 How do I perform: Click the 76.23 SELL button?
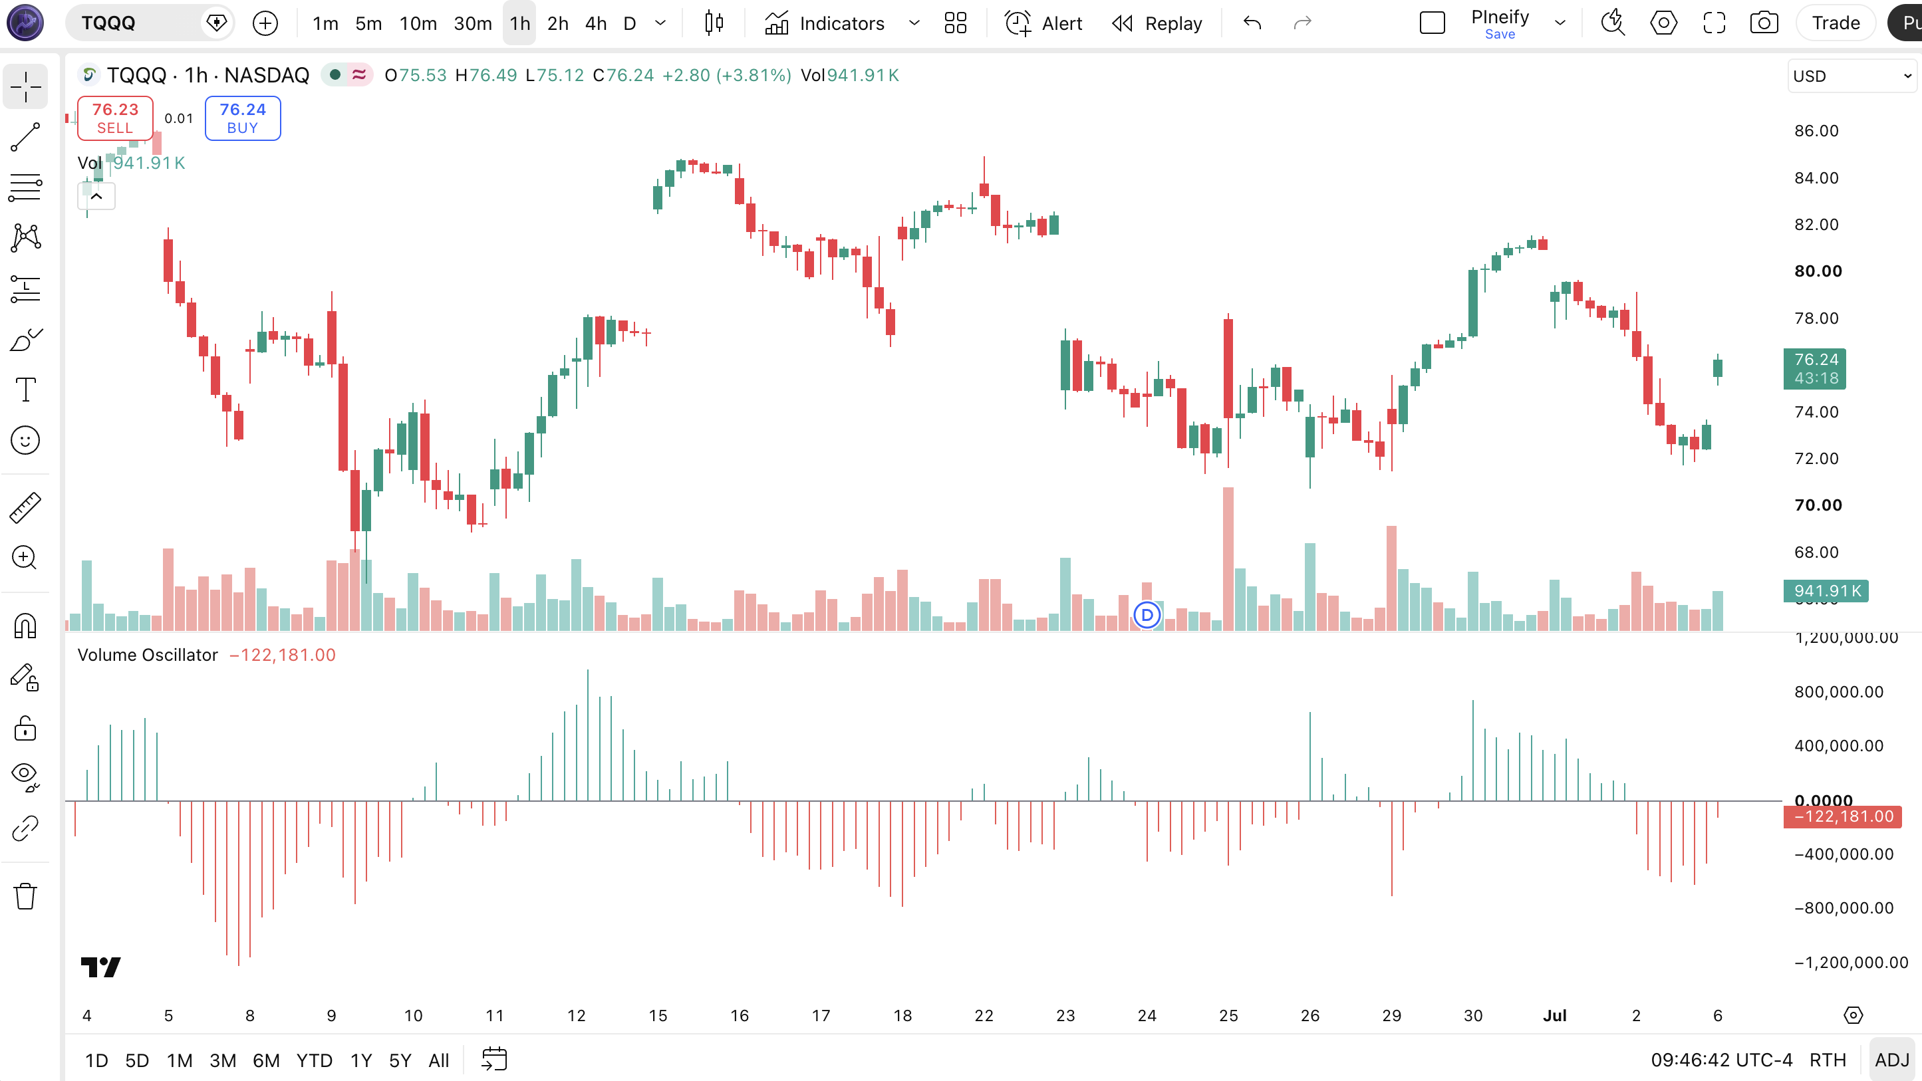115,118
